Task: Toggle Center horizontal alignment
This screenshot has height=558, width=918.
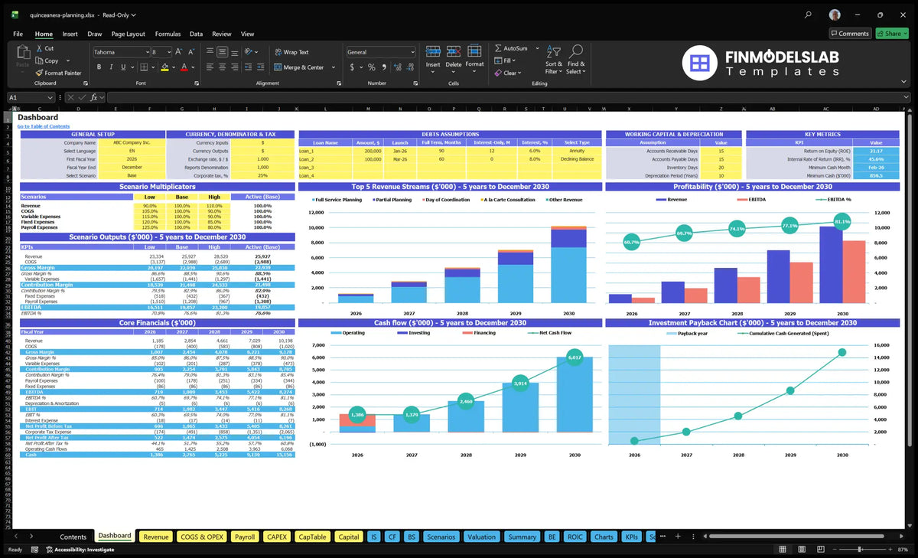Action: click(x=222, y=67)
